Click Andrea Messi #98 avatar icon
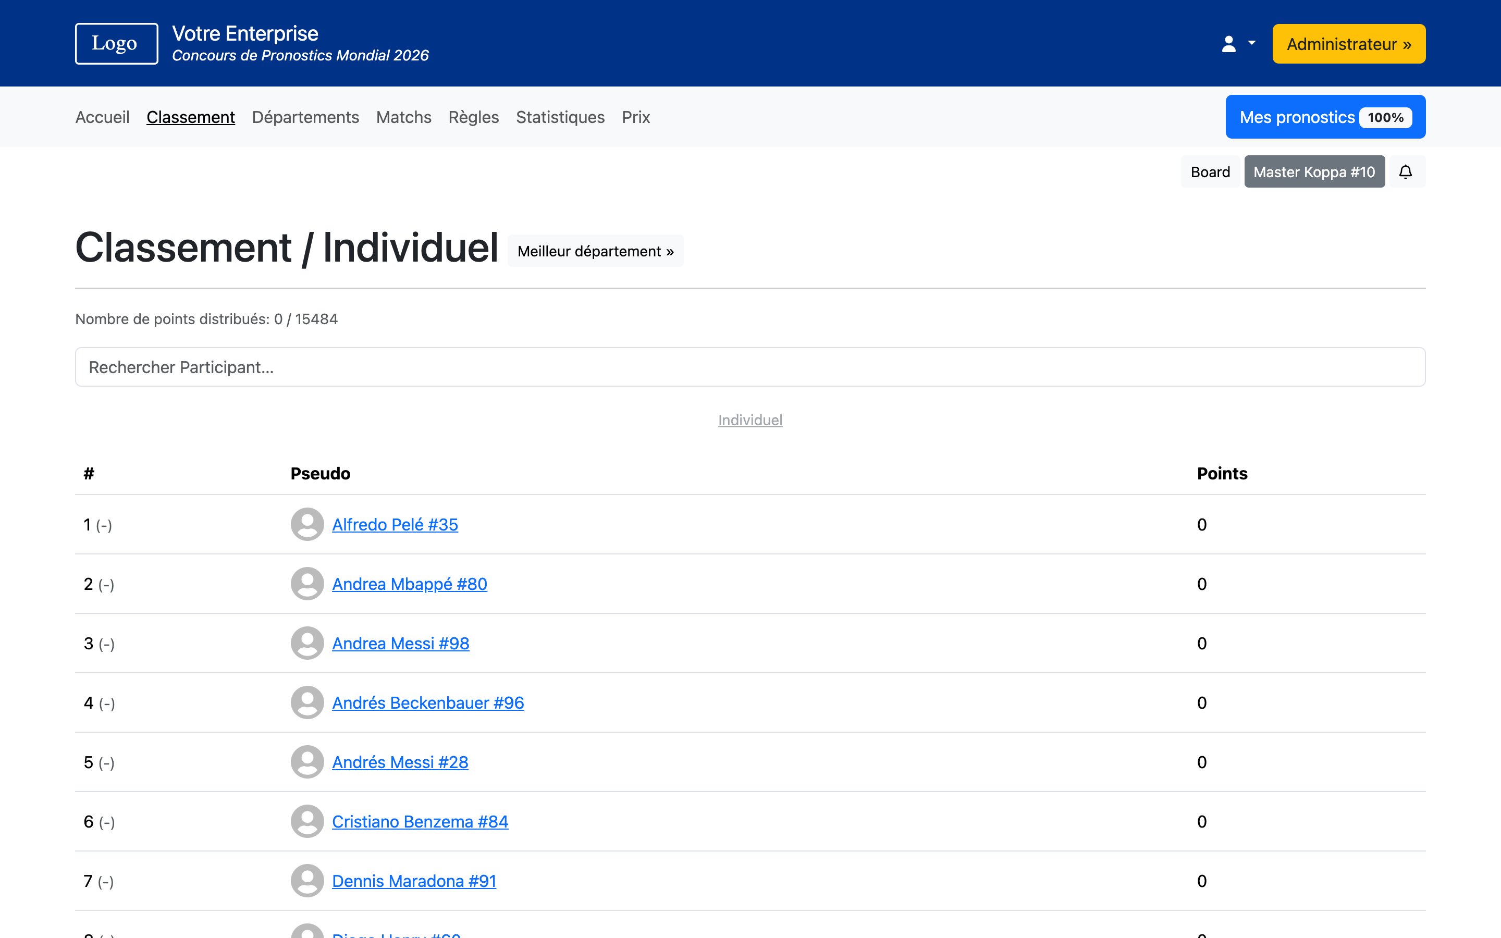 pos(307,644)
